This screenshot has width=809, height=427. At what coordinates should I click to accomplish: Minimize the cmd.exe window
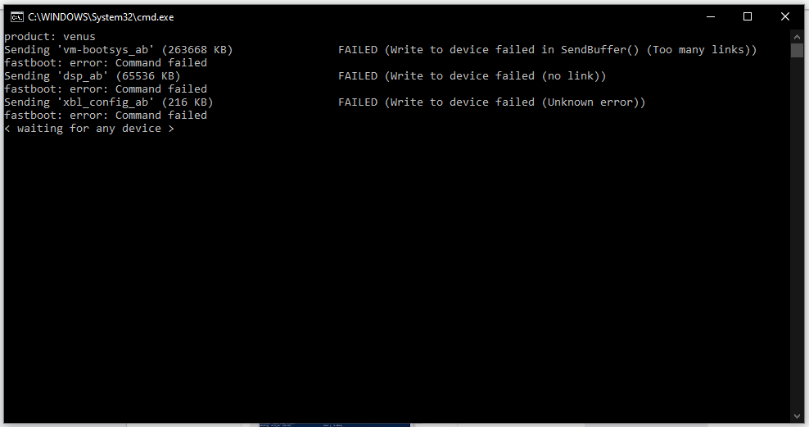click(711, 17)
